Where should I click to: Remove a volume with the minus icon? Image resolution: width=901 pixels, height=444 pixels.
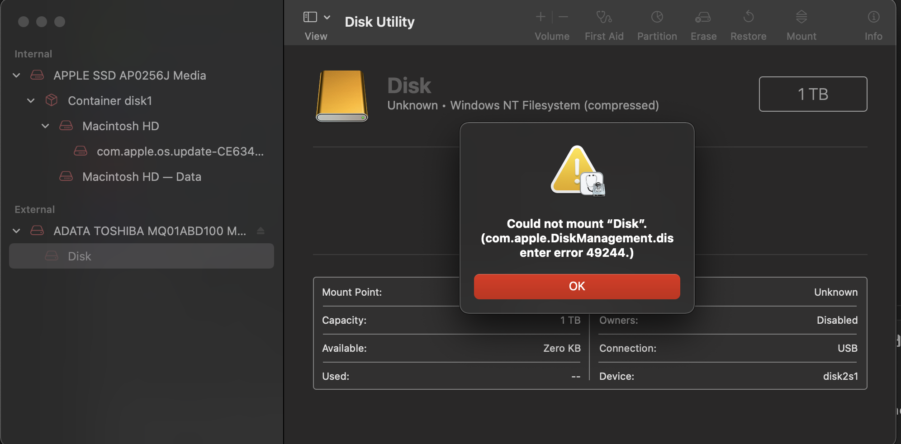[563, 17]
